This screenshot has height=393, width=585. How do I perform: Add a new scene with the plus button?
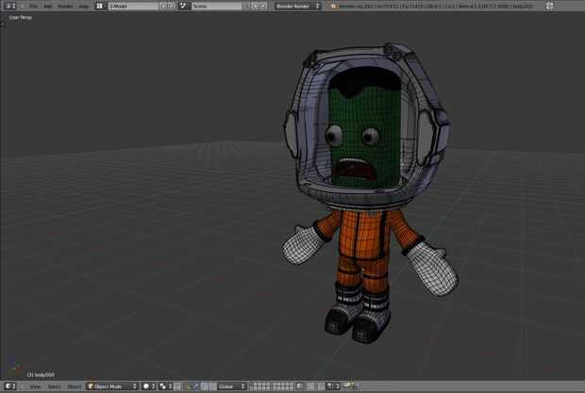point(255,6)
